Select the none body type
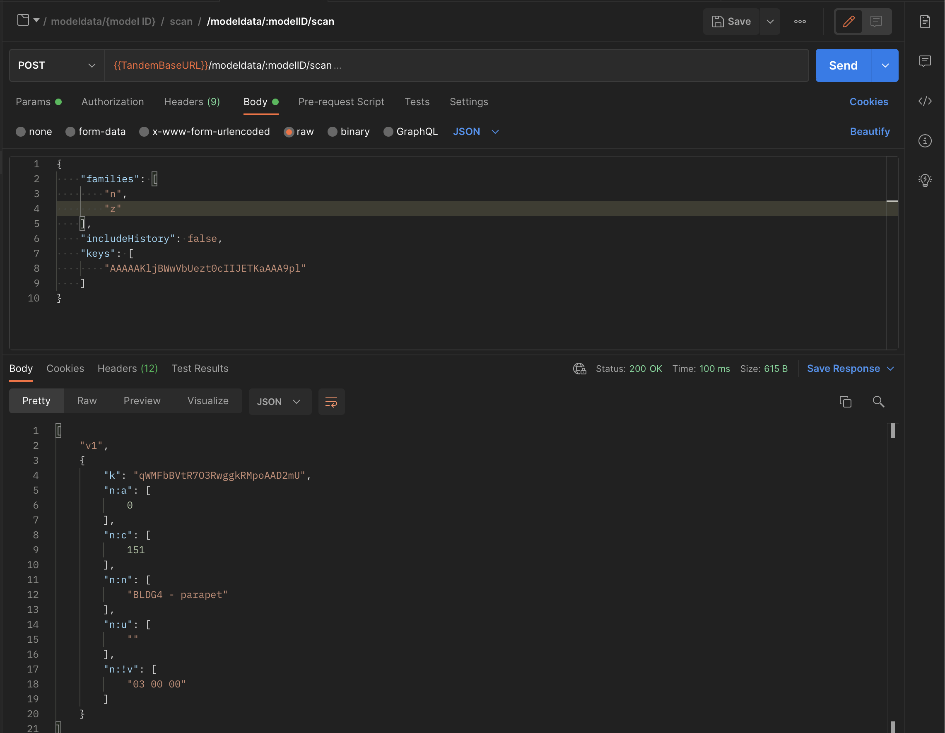945x733 pixels. 20,132
